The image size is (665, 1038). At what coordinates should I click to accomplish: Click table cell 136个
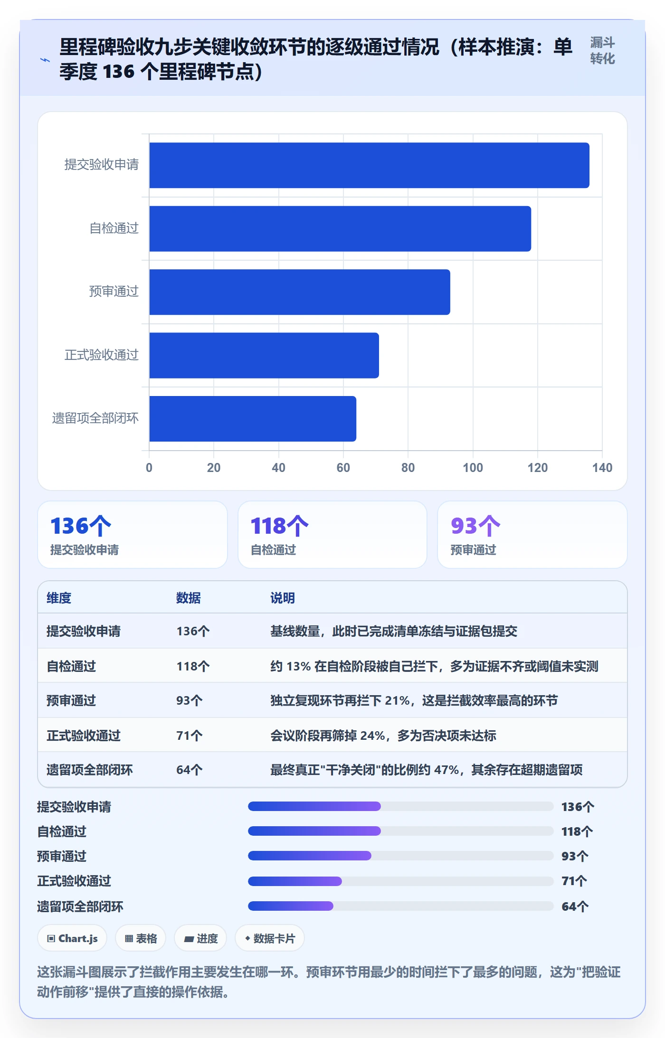[x=193, y=631]
